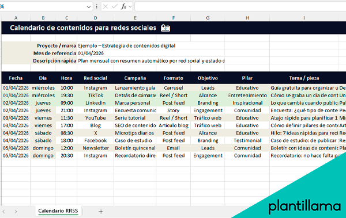Image resolution: width=346 pixels, height=218 pixels.
Task: Select the hour cell '19:30'
Action: click(67, 95)
